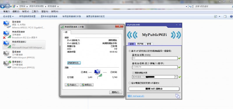Click the WiFi 基地台 start/stop button
This screenshot has width=233, height=109.
(x=154, y=89)
